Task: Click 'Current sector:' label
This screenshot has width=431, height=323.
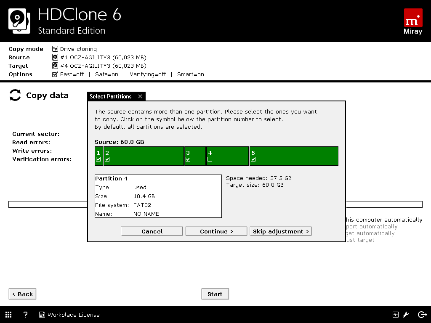Action: (36, 134)
